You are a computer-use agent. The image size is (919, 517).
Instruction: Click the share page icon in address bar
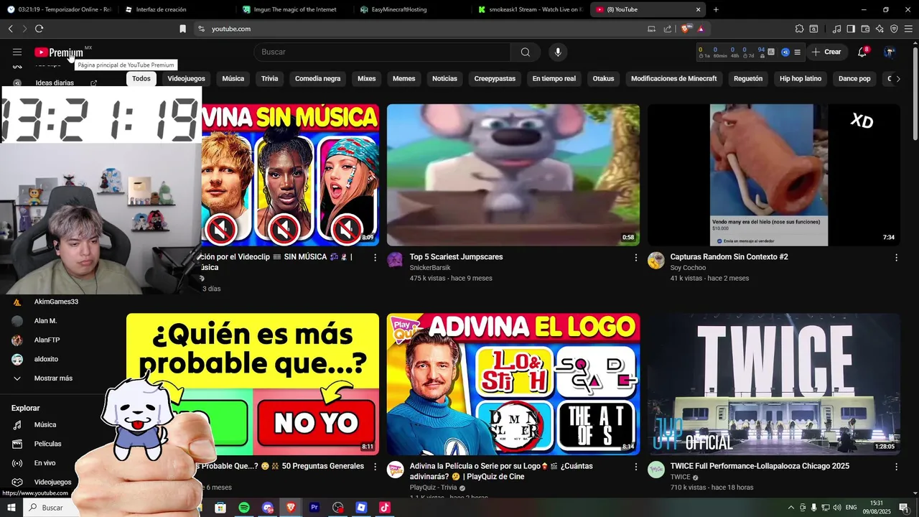click(x=668, y=29)
